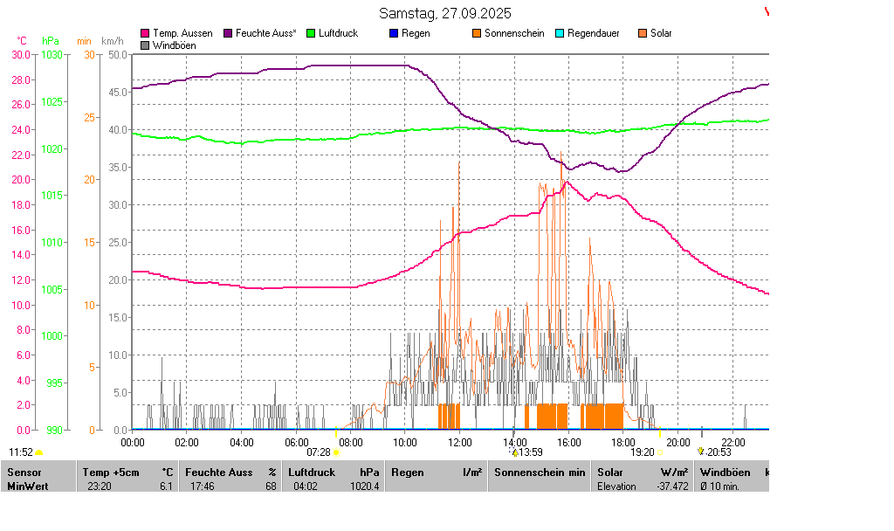Click the Solar Elevation value cell
894x531 pixels.
pos(643,486)
